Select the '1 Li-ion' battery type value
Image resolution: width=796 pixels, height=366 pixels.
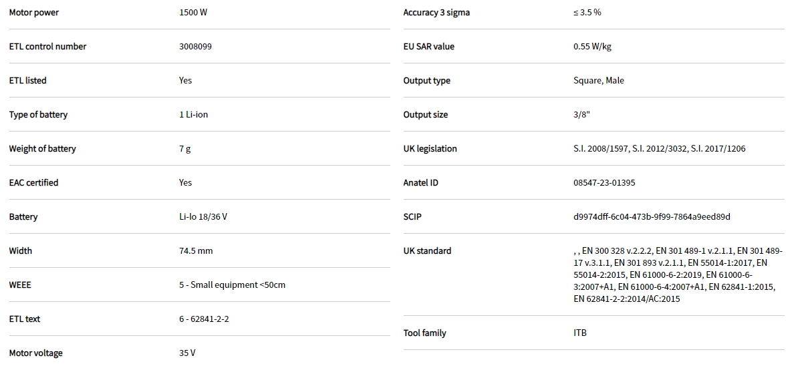[x=193, y=115]
